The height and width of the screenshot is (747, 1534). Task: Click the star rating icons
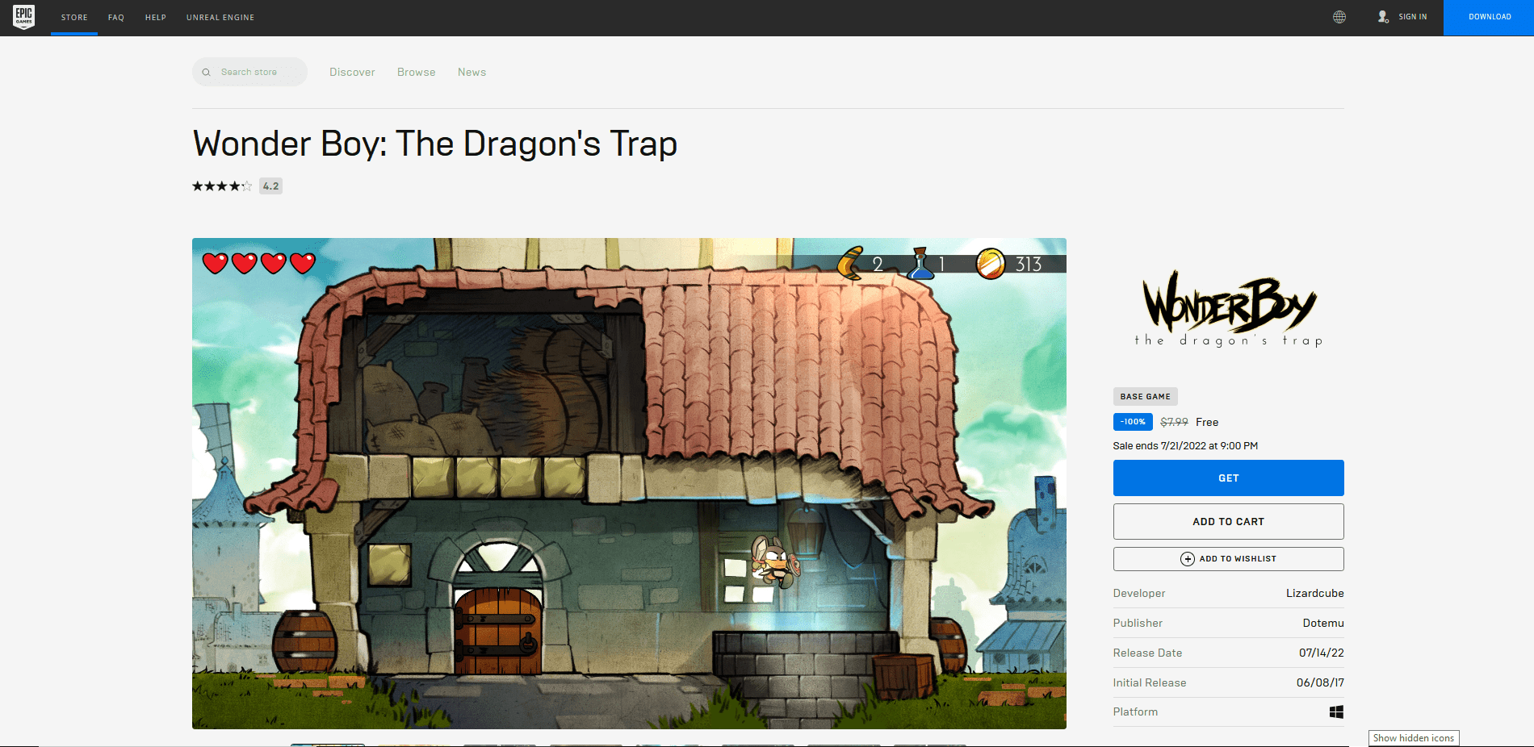(222, 186)
